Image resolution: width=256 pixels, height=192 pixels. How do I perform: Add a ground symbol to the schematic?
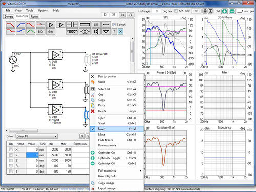[x=106, y=31]
